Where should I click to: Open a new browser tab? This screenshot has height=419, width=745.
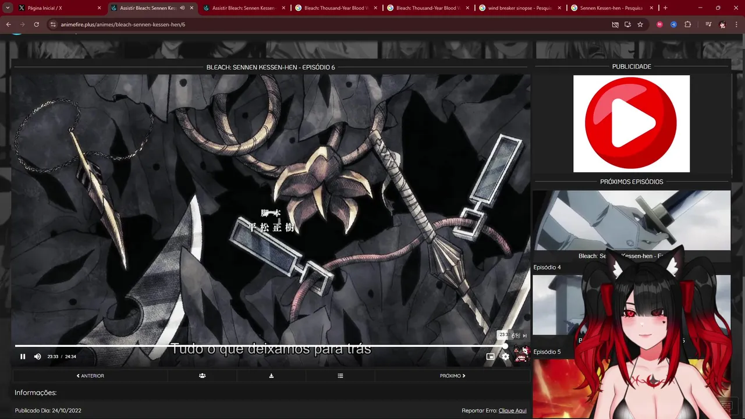pyautogui.click(x=665, y=8)
